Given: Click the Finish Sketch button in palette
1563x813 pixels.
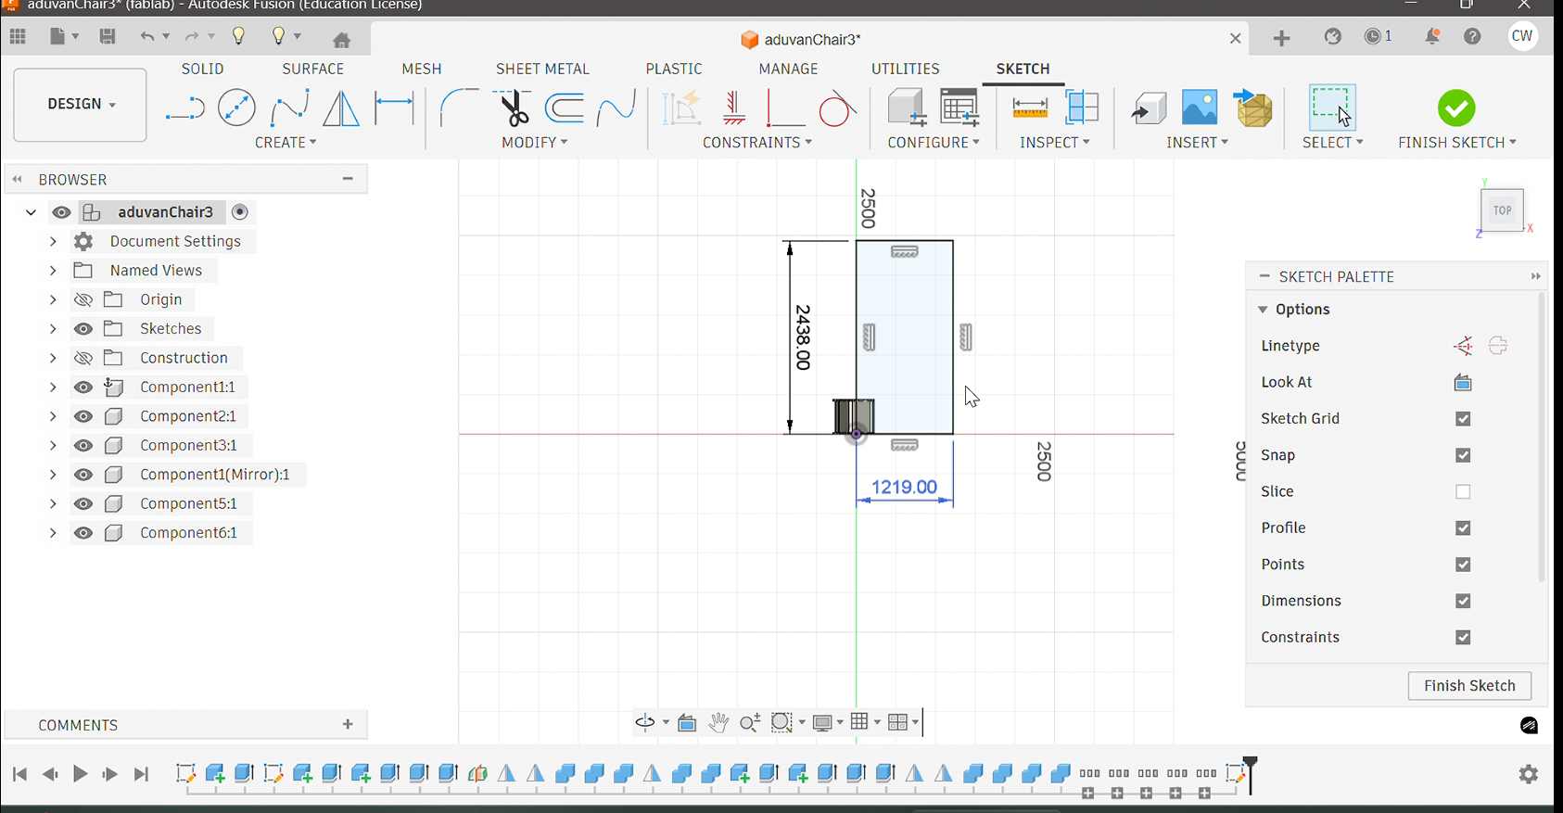Looking at the screenshot, I should (1469, 686).
